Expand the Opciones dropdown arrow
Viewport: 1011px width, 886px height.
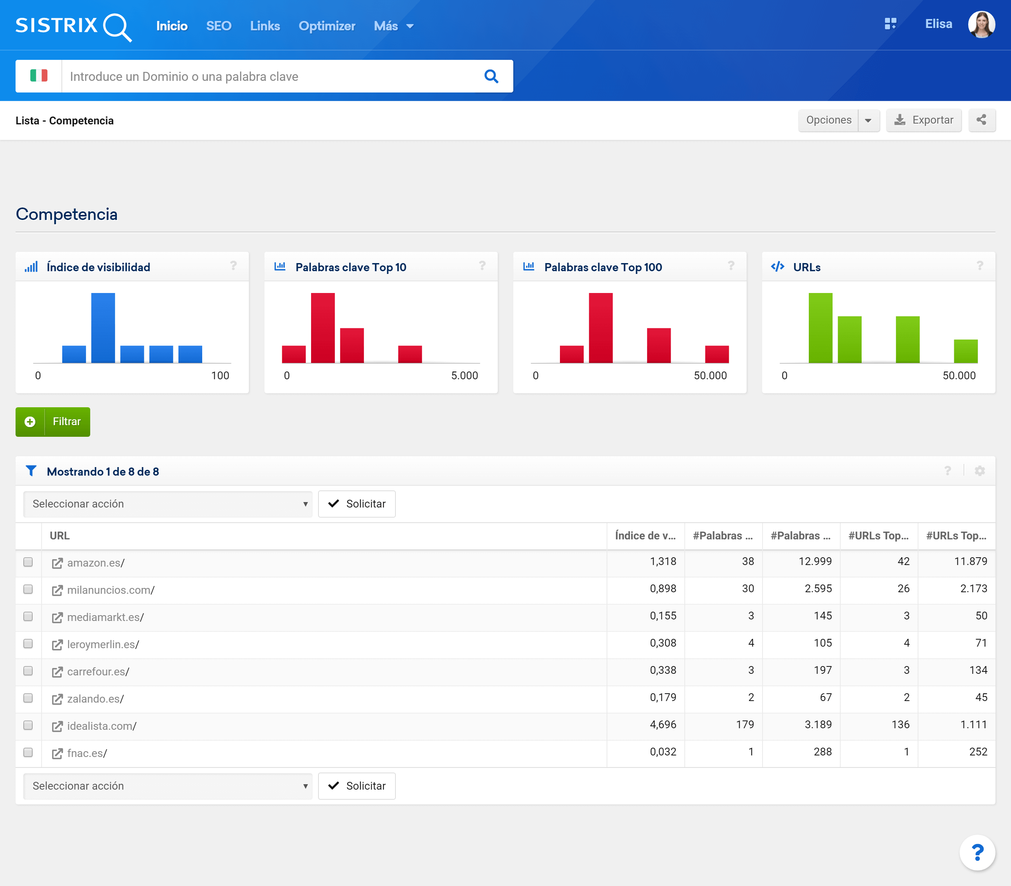(x=868, y=120)
